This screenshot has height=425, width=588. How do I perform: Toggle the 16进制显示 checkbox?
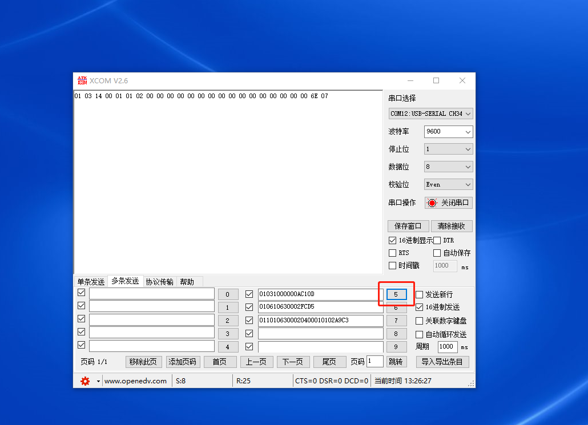click(x=392, y=240)
